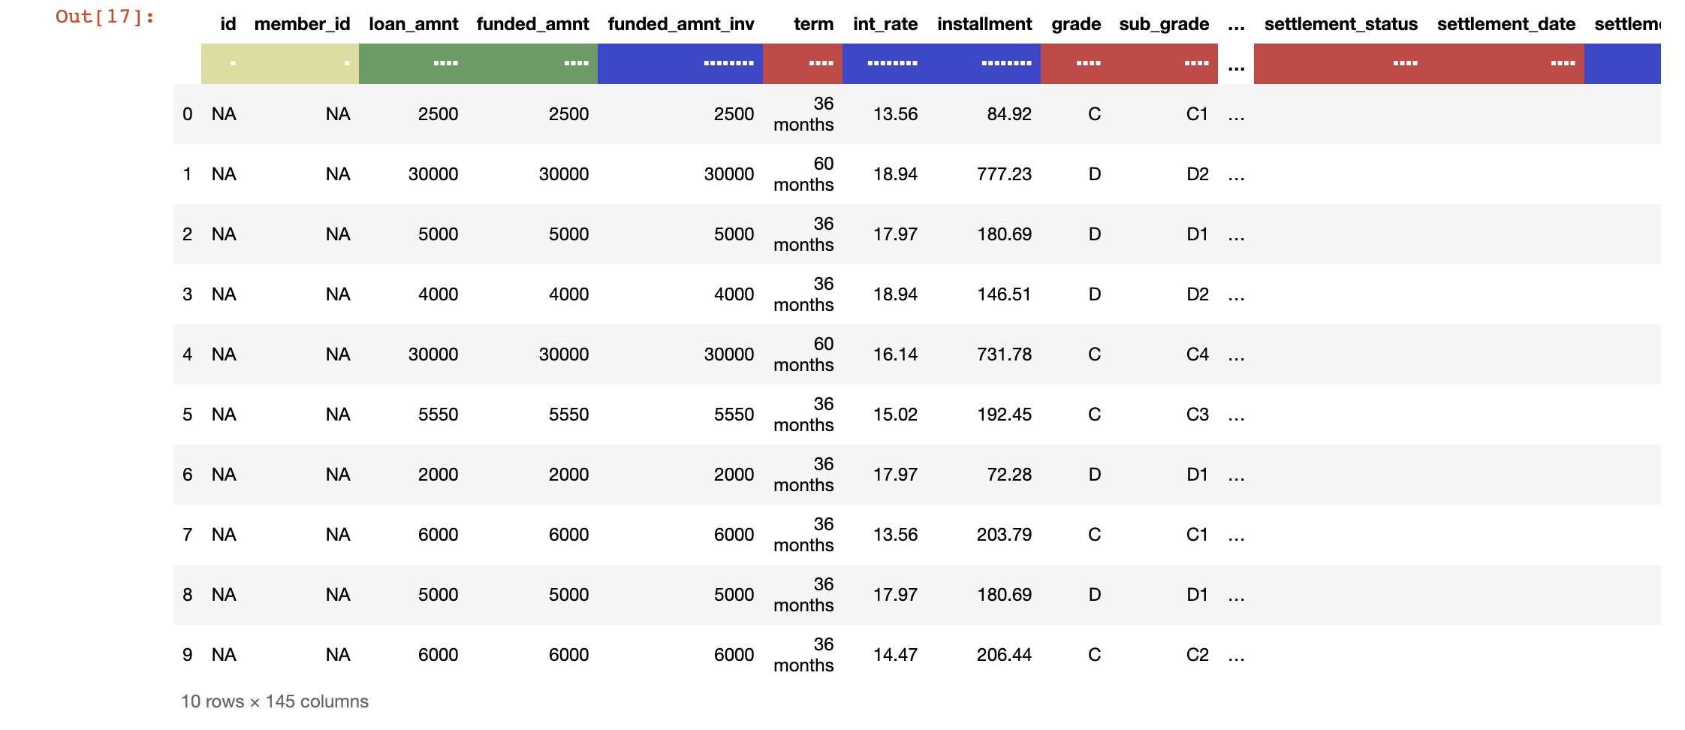1685x730 pixels.
Task: Select the settlement_status column header
Action: 1341,23
